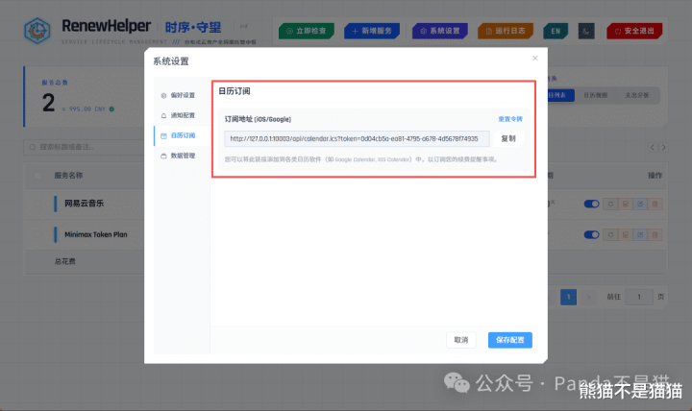Screen dimensions: 692x411
Task: Click the calendar icon beside 日历订阅
Action: click(x=163, y=135)
